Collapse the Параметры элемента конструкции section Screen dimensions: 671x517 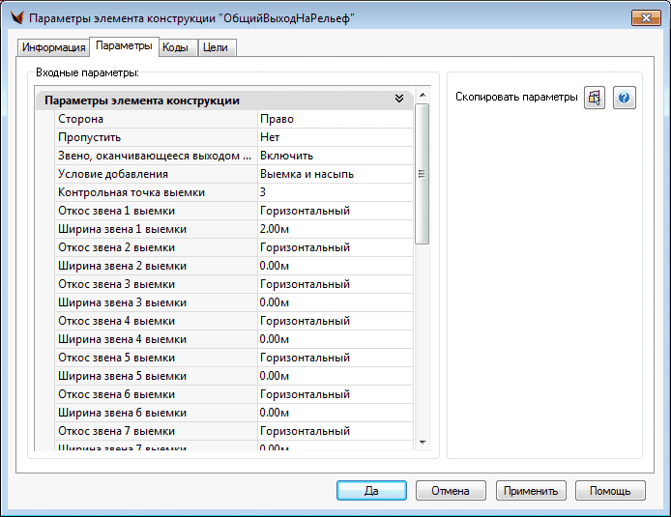(398, 100)
